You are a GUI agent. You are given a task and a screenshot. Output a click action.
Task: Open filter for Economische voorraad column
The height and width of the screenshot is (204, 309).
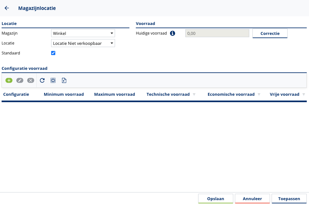(x=259, y=94)
